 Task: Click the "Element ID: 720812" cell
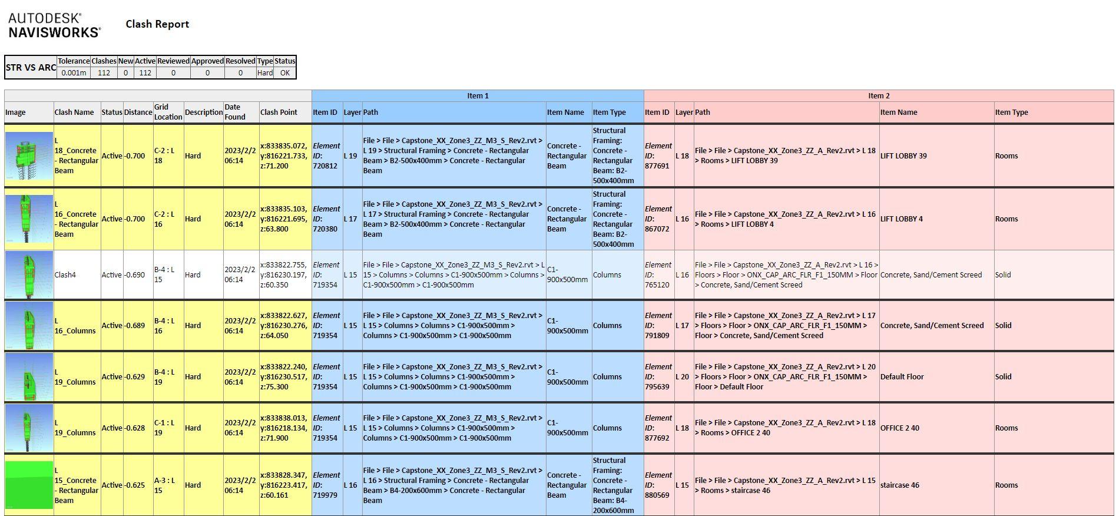point(327,156)
